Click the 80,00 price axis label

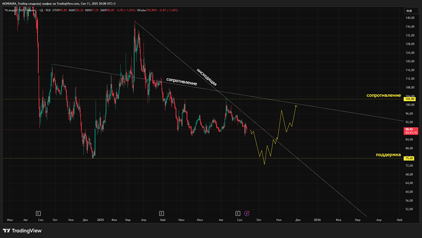410,148
